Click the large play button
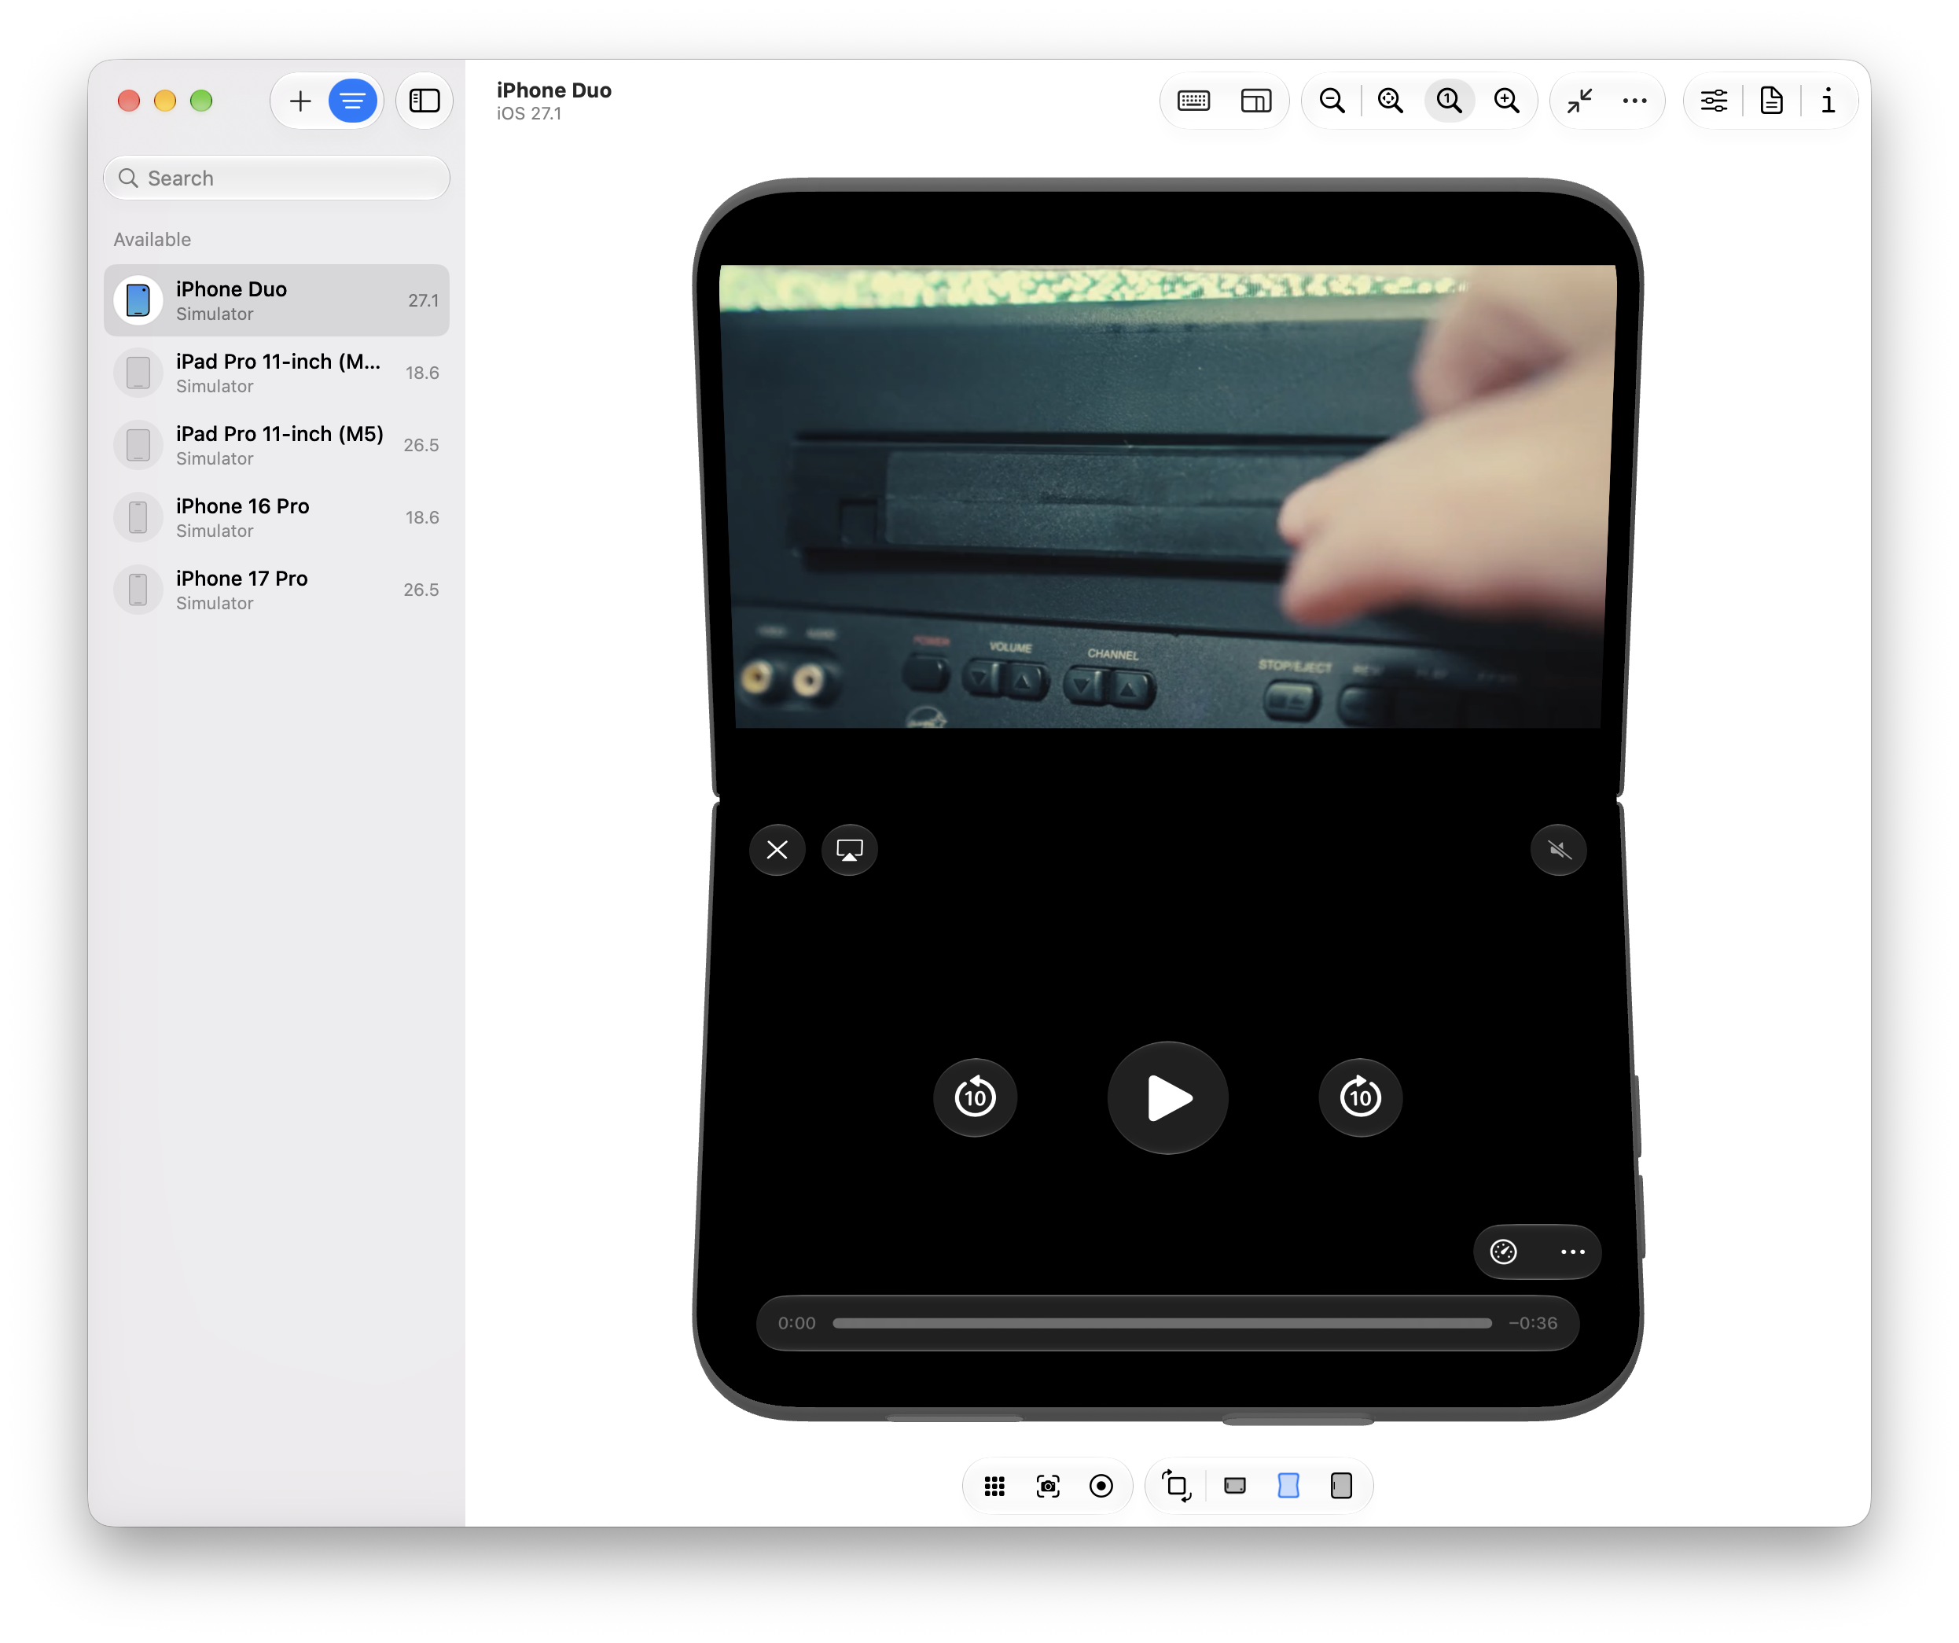 1168,1098
